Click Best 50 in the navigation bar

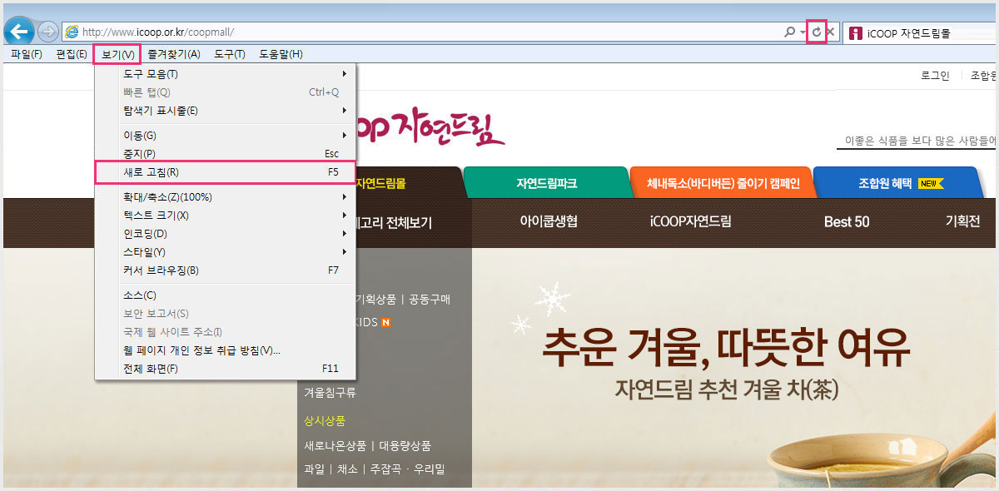point(847,222)
